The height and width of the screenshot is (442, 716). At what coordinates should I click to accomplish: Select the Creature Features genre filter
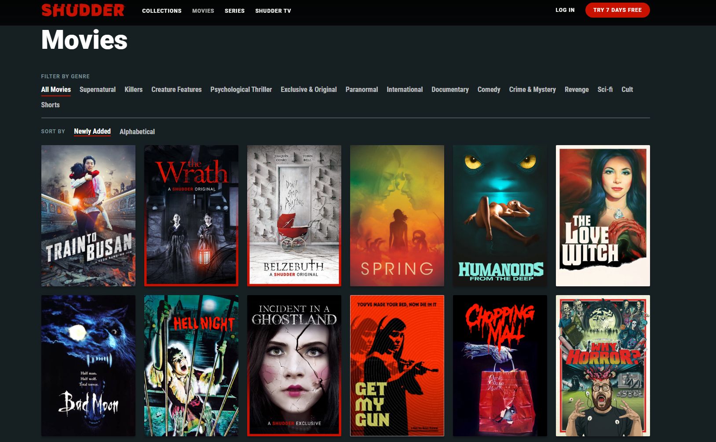point(176,89)
